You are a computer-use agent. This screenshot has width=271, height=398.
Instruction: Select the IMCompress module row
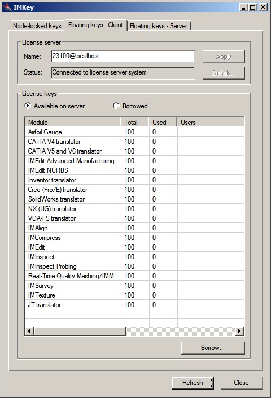pyautogui.click(x=134, y=238)
